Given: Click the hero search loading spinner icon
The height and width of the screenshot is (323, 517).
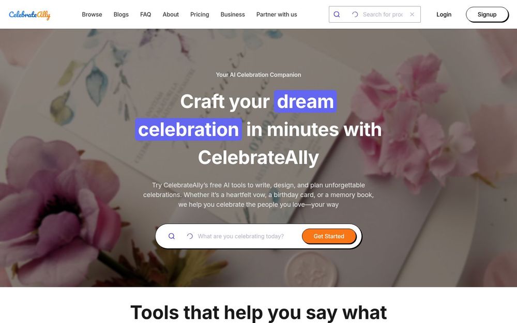Looking at the screenshot, I should [x=190, y=236].
